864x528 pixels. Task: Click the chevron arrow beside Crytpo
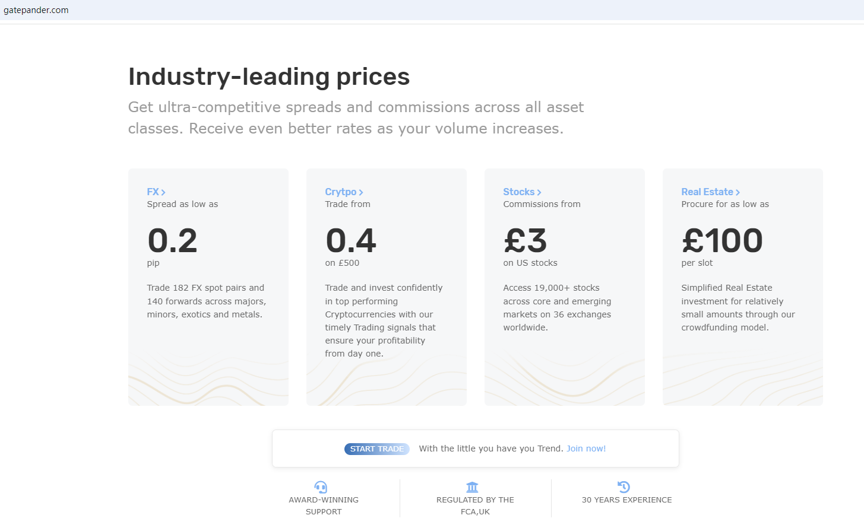click(x=361, y=192)
